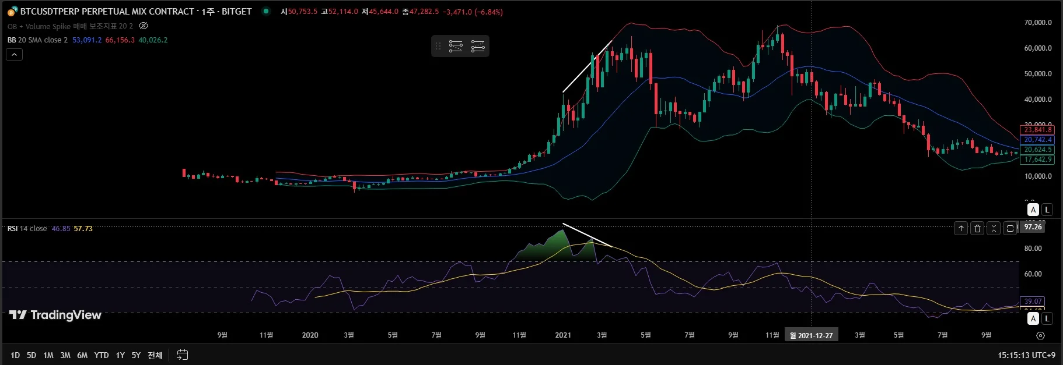1063x365 pixels.
Task: Select the 전체 (All) time range
Action: (x=155, y=355)
